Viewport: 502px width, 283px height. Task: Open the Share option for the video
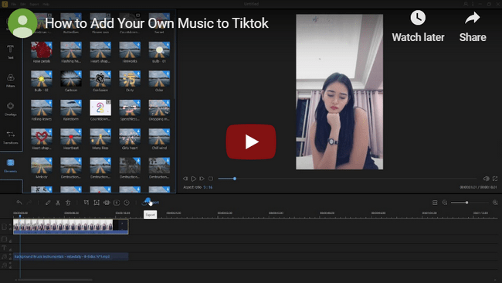(473, 26)
